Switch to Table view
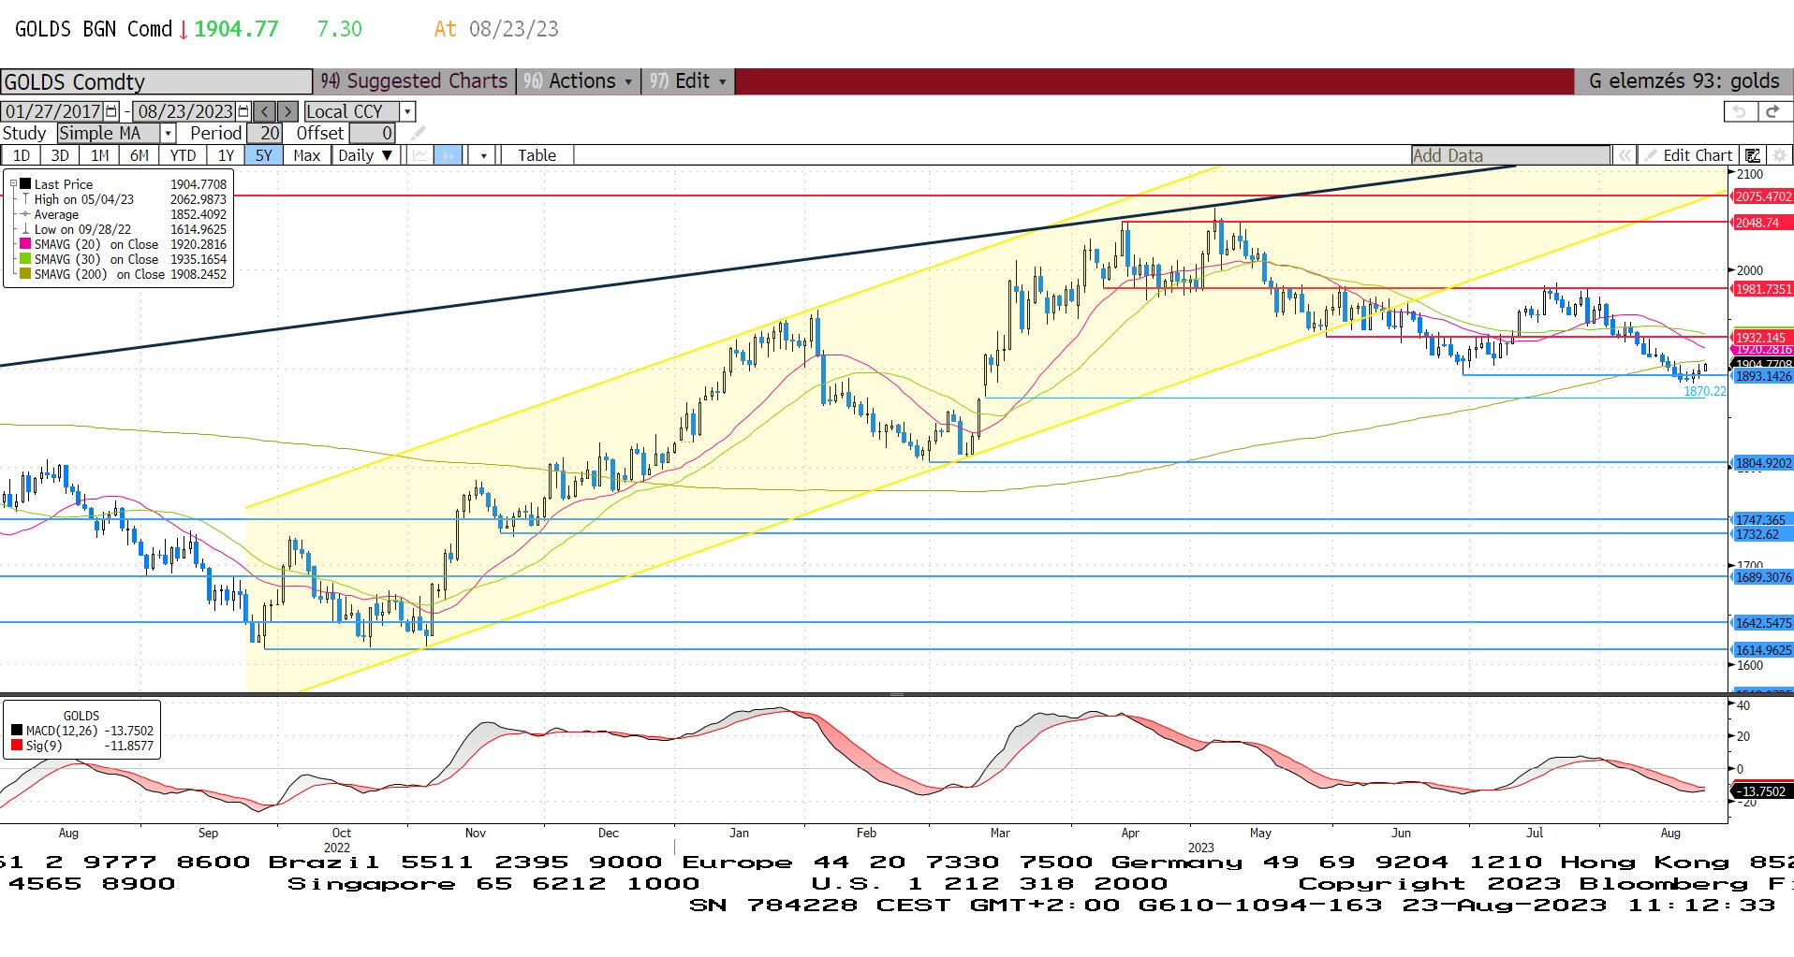1794x957 pixels. pos(537,155)
